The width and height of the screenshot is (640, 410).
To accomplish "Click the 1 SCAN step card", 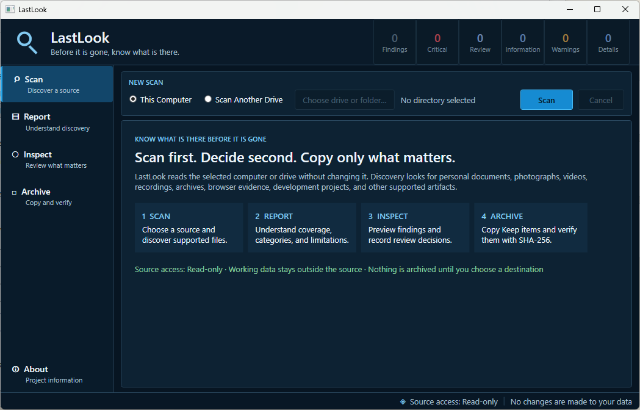I will pos(189,228).
